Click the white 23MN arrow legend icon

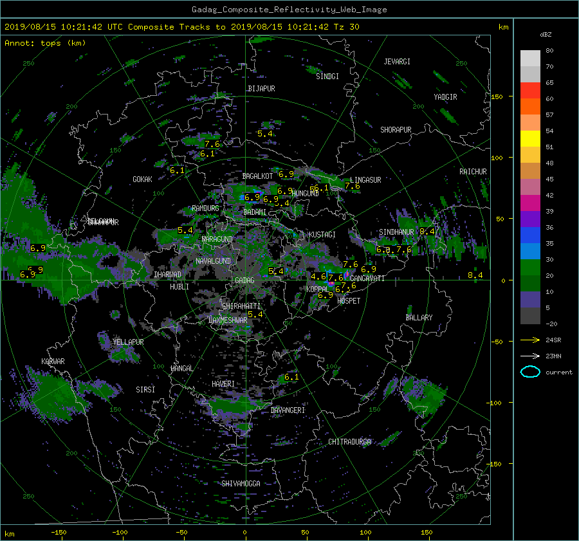(530, 356)
